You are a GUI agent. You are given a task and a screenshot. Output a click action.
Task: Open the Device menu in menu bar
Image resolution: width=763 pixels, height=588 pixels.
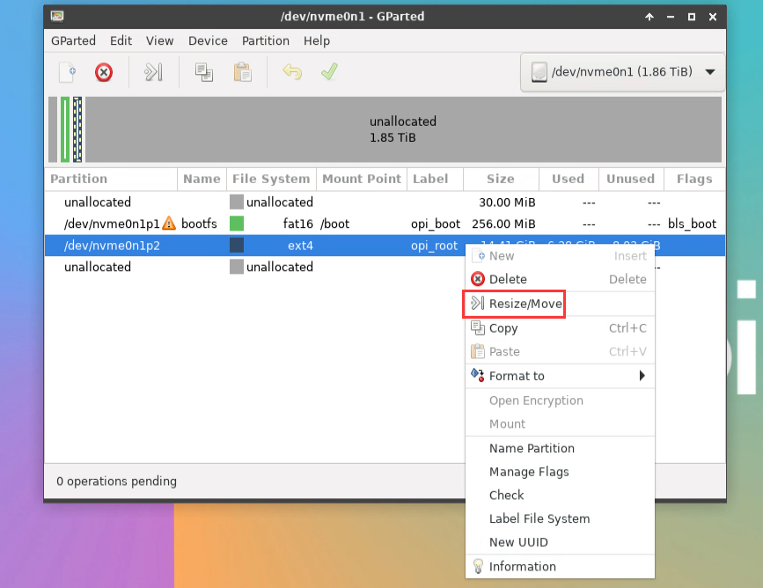(208, 40)
